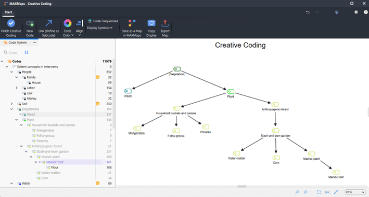Image resolution: width=369 pixels, height=197 pixels.
Task: Click Export Map icon
Action: [x=165, y=23]
